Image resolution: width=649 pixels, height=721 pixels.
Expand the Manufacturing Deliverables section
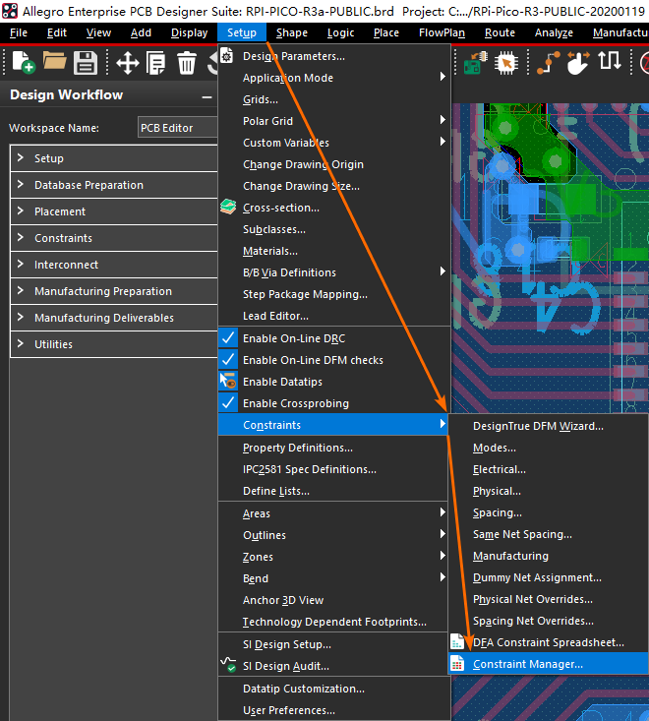coord(103,318)
